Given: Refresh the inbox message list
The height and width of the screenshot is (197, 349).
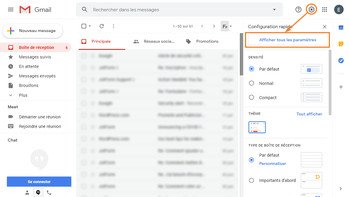Looking at the screenshot, I should click(102, 26).
